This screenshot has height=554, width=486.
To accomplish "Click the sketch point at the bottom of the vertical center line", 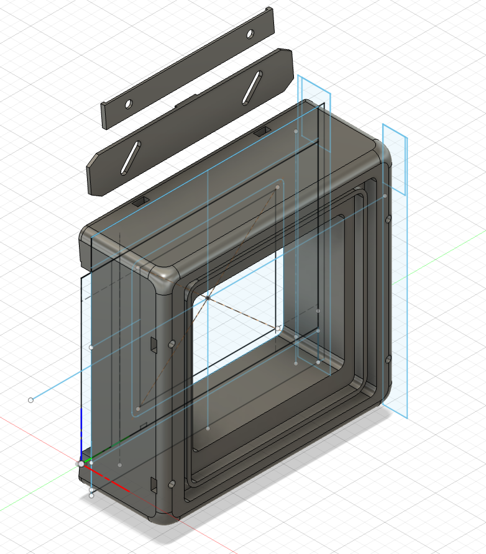I will (208, 429).
